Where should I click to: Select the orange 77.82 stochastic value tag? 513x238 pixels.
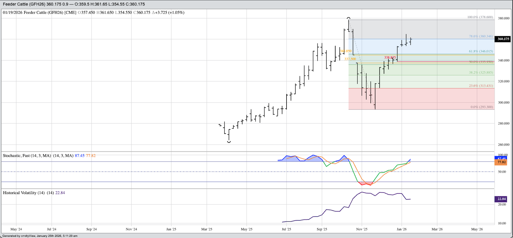(501, 162)
